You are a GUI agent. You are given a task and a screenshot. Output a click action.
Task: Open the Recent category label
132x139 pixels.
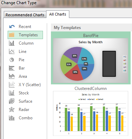pyautogui.click(x=25, y=27)
